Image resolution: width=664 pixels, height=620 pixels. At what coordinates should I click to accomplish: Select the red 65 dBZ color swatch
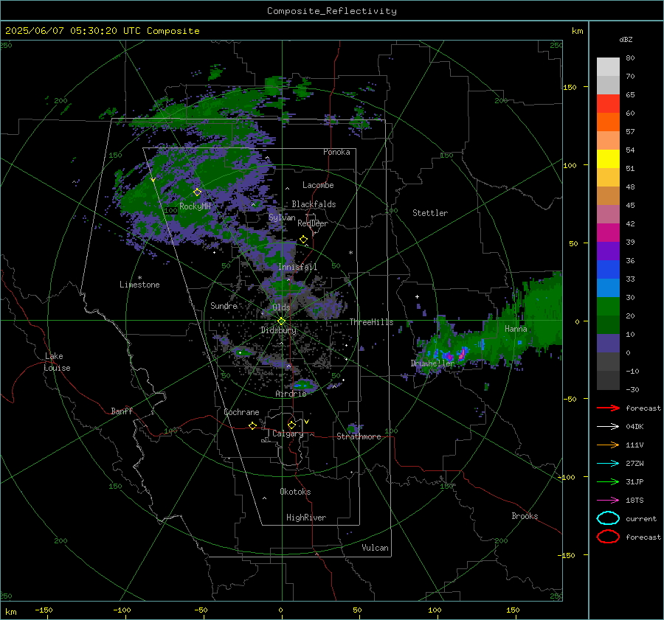(x=608, y=103)
